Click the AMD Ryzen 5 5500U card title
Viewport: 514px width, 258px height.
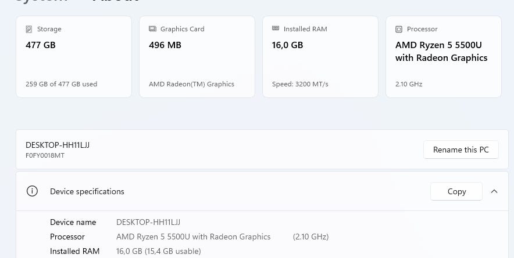coord(441,51)
